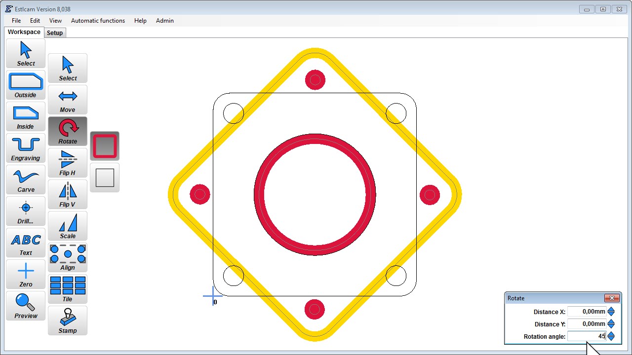Click the top red drill hole
Screen dimensions: 632x355
(315, 80)
